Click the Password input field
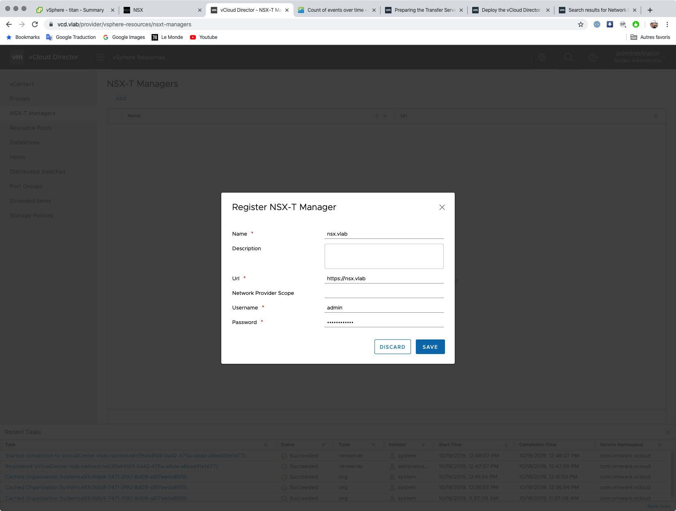 click(384, 322)
